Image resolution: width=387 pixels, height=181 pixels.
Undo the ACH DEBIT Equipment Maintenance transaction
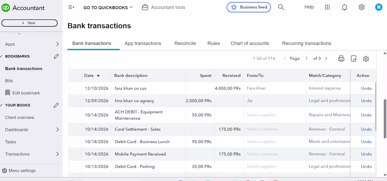[x=366, y=115]
